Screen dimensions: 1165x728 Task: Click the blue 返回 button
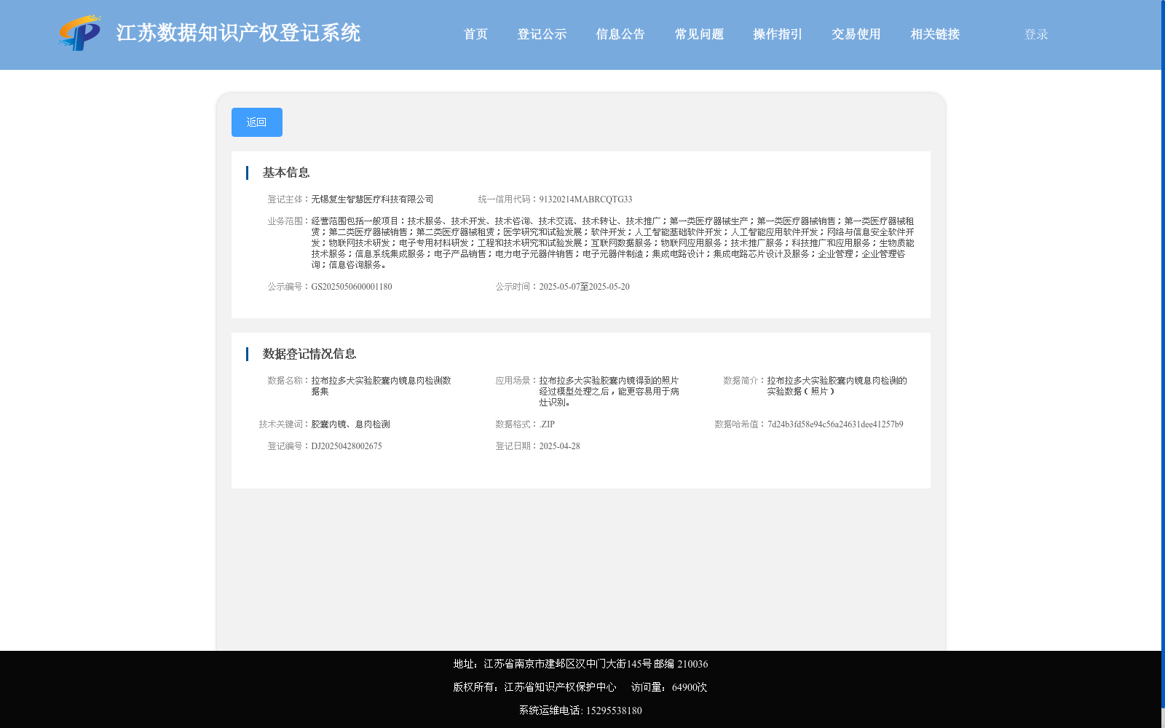257,122
